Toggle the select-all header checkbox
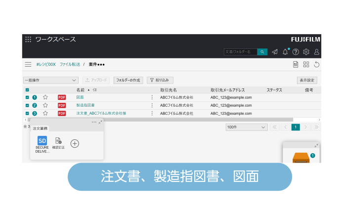 (27, 90)
